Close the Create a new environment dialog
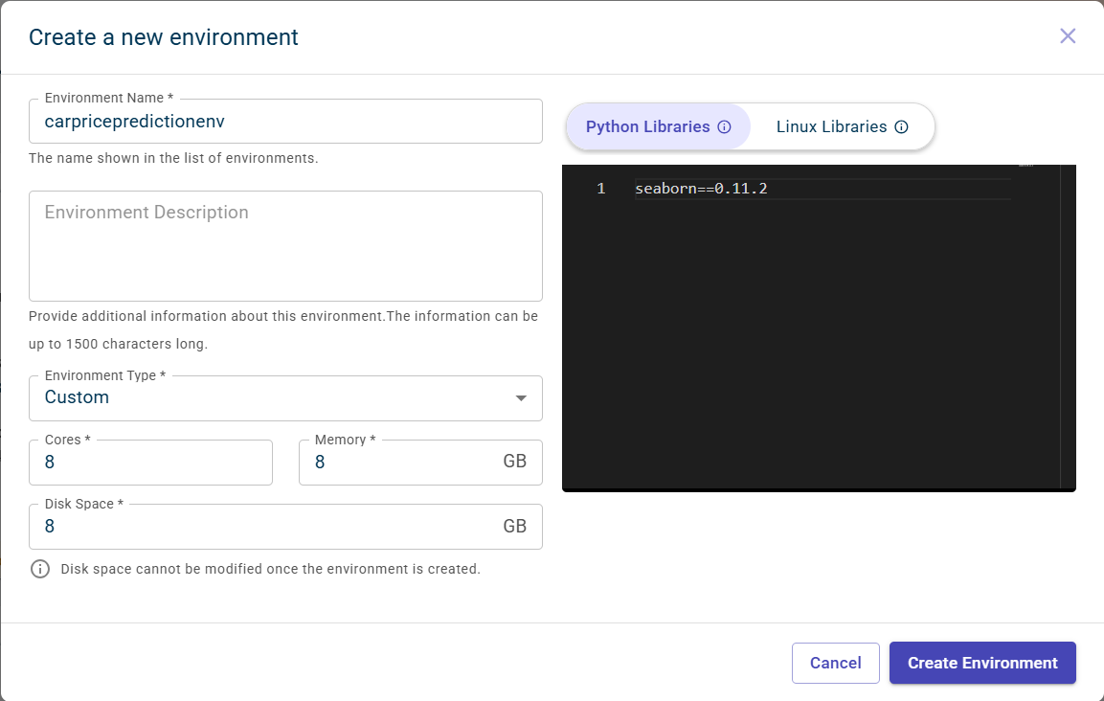The height and width of the screenshot is (701, 1104). (1068, 36)
